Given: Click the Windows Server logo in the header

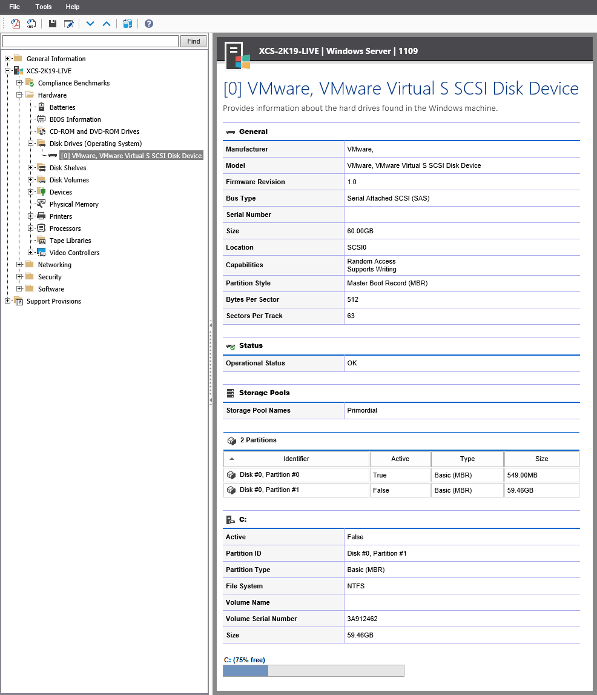Looking at the screenshot, I should [x=237, y=55].
